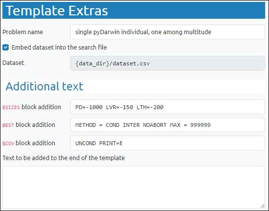Click the $COV block addition label
Image resolution: width=269 pixels, height=211 pixels.
point(29,143)
